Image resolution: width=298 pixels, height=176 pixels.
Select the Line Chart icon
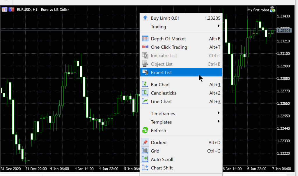(x=145, y=101)
